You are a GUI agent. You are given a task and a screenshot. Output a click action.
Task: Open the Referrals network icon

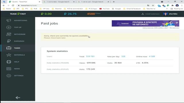(x=9, y=55)
